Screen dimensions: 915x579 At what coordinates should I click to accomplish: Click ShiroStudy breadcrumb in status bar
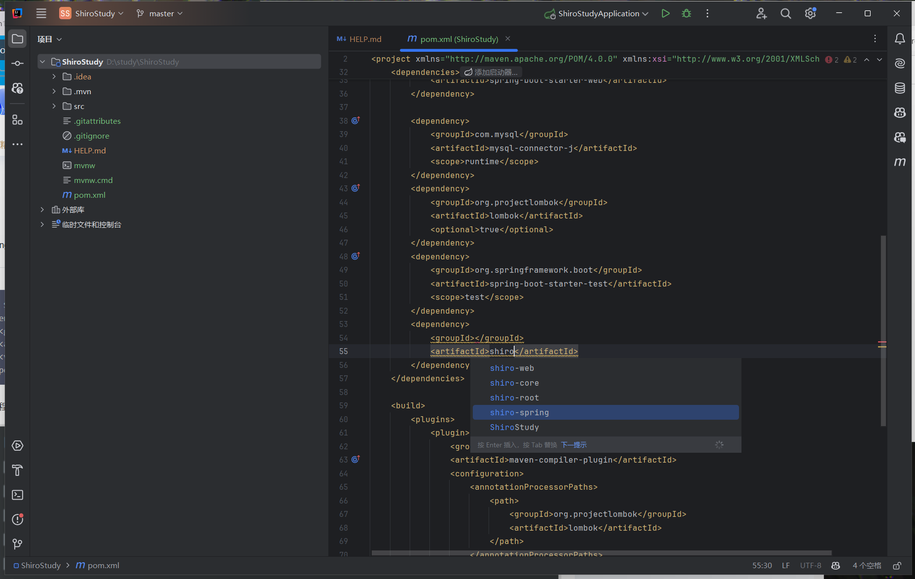point(37,566)
